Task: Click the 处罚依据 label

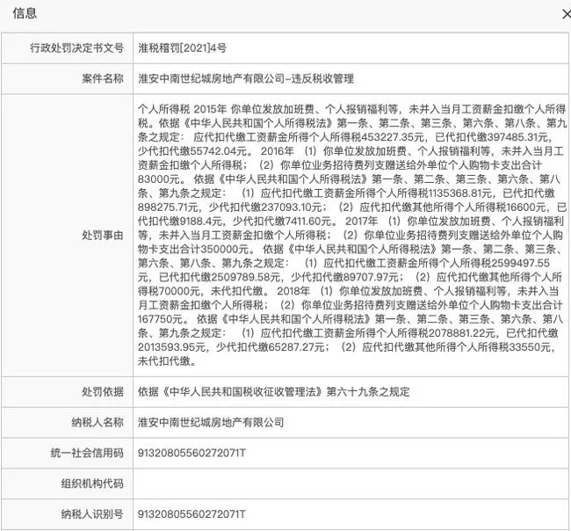Action: point(103,392)
